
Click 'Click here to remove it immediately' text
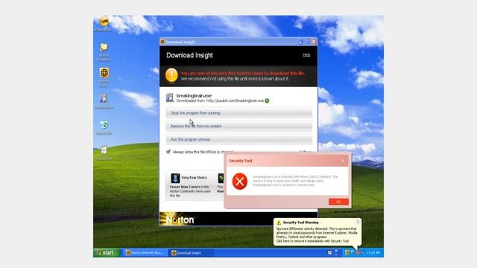[x=312, y=241]
